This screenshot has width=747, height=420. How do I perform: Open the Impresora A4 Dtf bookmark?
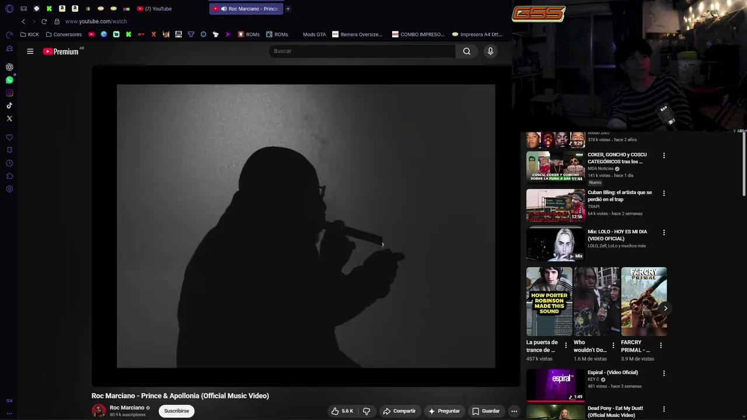click(x=477, y=34)
